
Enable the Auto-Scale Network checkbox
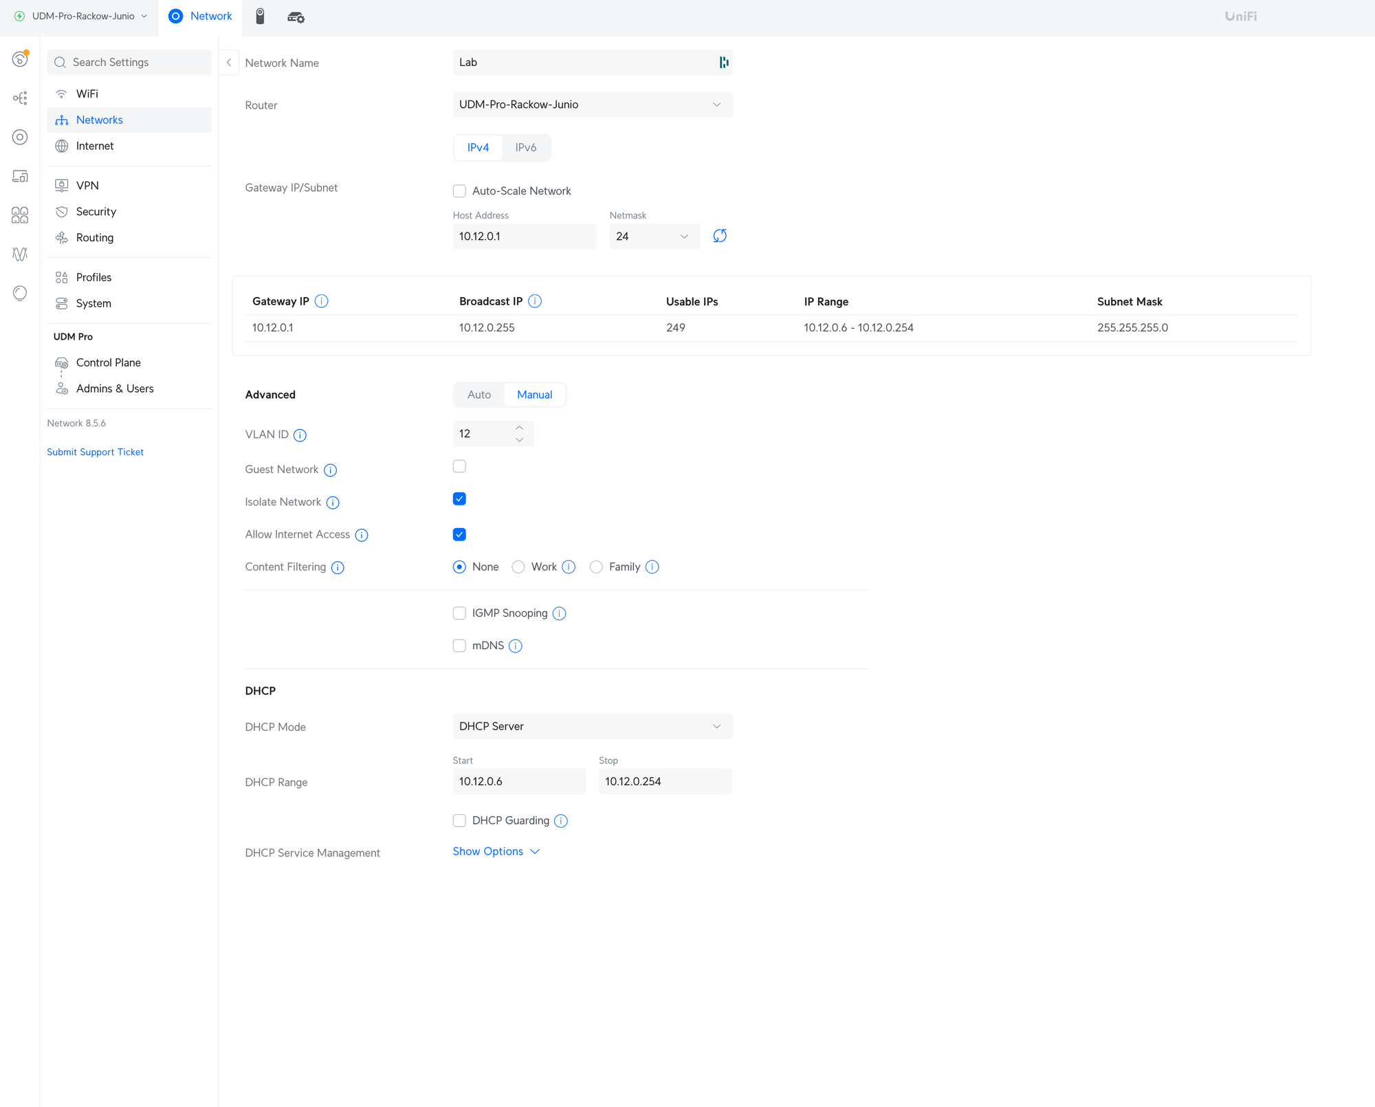click(x=459, y=191)
